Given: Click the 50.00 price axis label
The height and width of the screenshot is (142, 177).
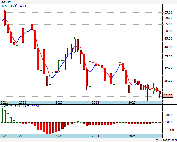Looking at the screenshot, I should [168, 31].
